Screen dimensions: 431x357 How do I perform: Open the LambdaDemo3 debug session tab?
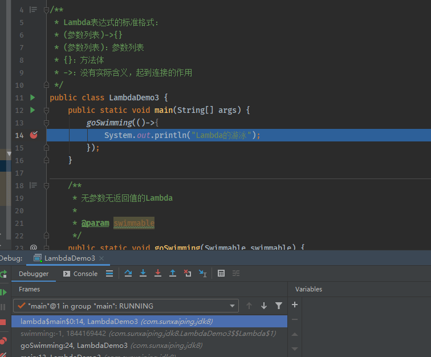point(70,258)
